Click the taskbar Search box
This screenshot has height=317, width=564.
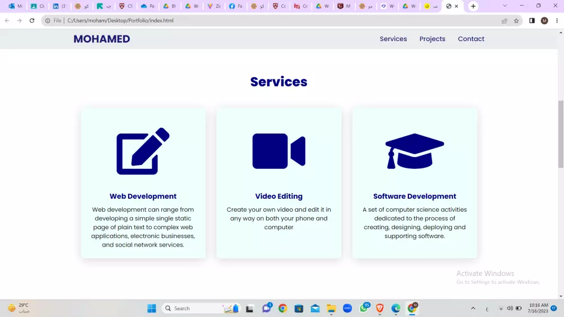[x=201, y=308]
